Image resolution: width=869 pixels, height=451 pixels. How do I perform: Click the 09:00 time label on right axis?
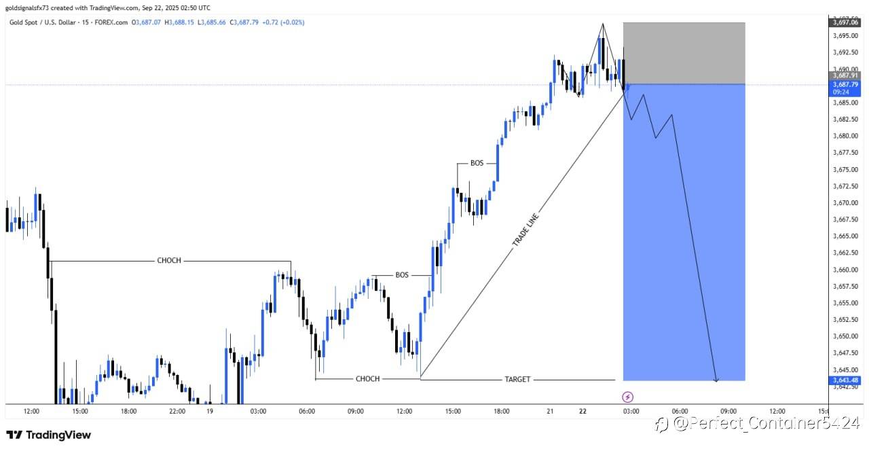tap(728, 411)
